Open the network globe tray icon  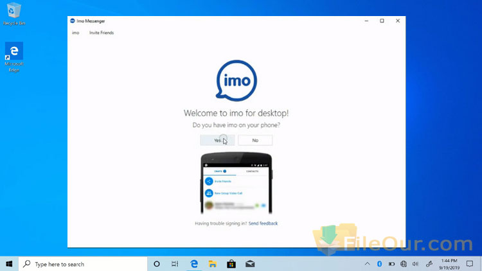[404, 264]
